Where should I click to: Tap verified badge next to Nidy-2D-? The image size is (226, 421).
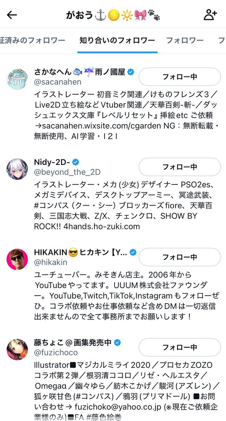[x=76, y=162]
